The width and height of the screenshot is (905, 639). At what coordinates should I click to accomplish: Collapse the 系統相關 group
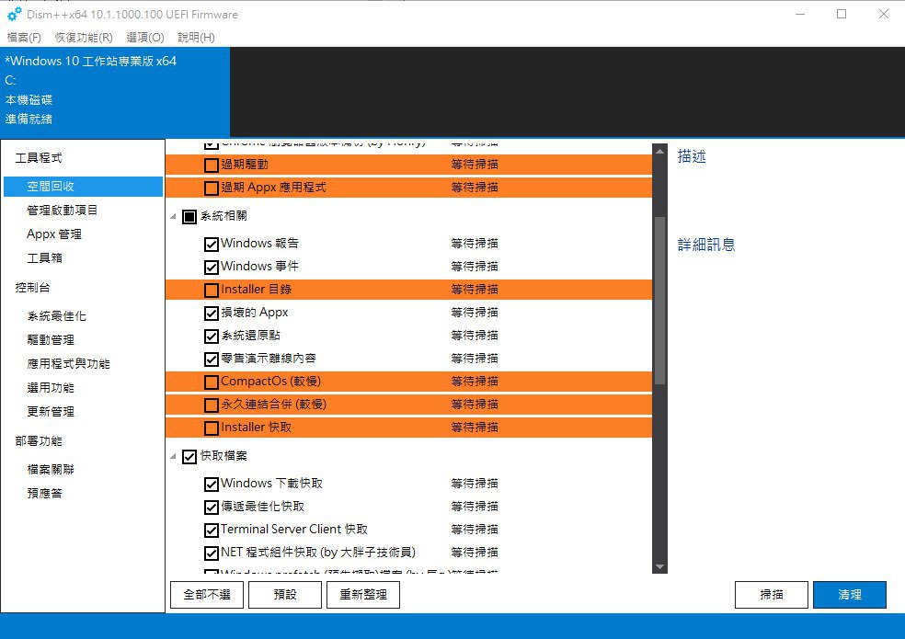(x=173, y=216)
